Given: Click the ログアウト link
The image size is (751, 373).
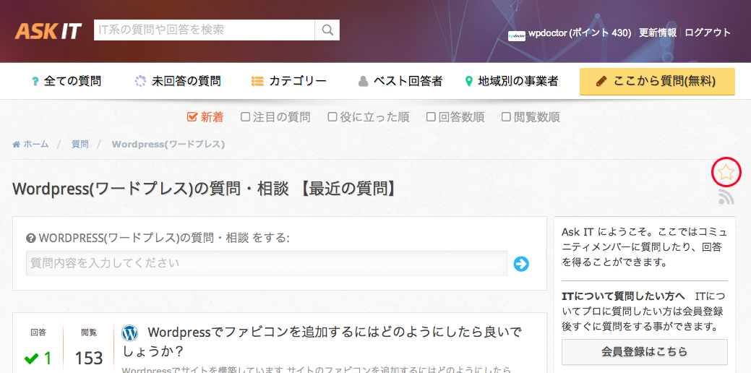Looking at the screenshot, I should [x=708, y=33].
